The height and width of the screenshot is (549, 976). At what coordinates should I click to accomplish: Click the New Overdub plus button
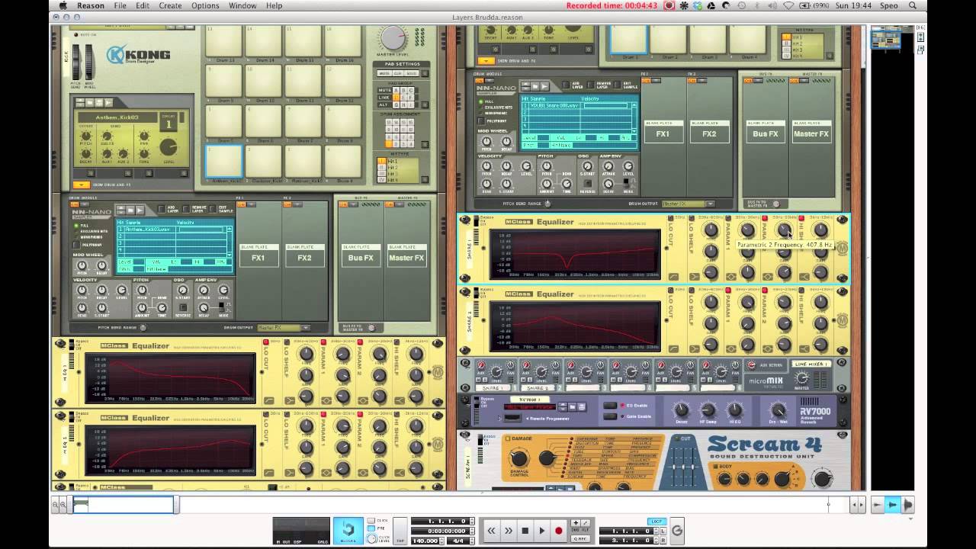[576, 523]
